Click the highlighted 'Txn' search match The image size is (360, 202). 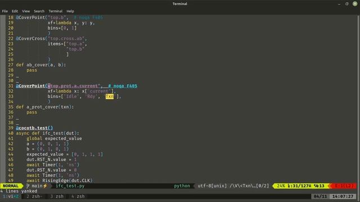110,97
